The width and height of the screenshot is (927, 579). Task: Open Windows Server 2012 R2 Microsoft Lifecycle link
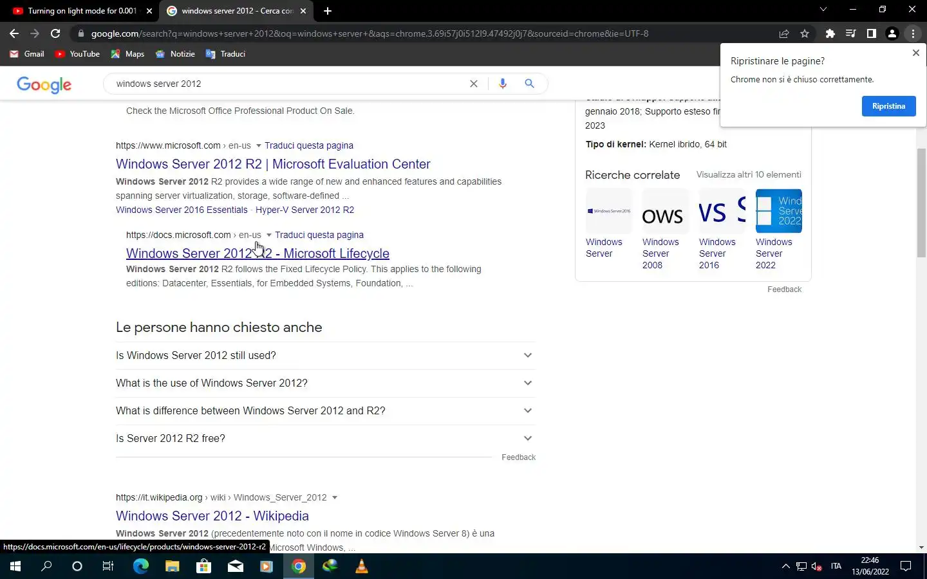click(x=257, y=253)
